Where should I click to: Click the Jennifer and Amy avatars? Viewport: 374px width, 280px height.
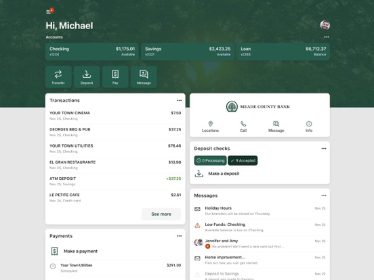click(199, 242)
